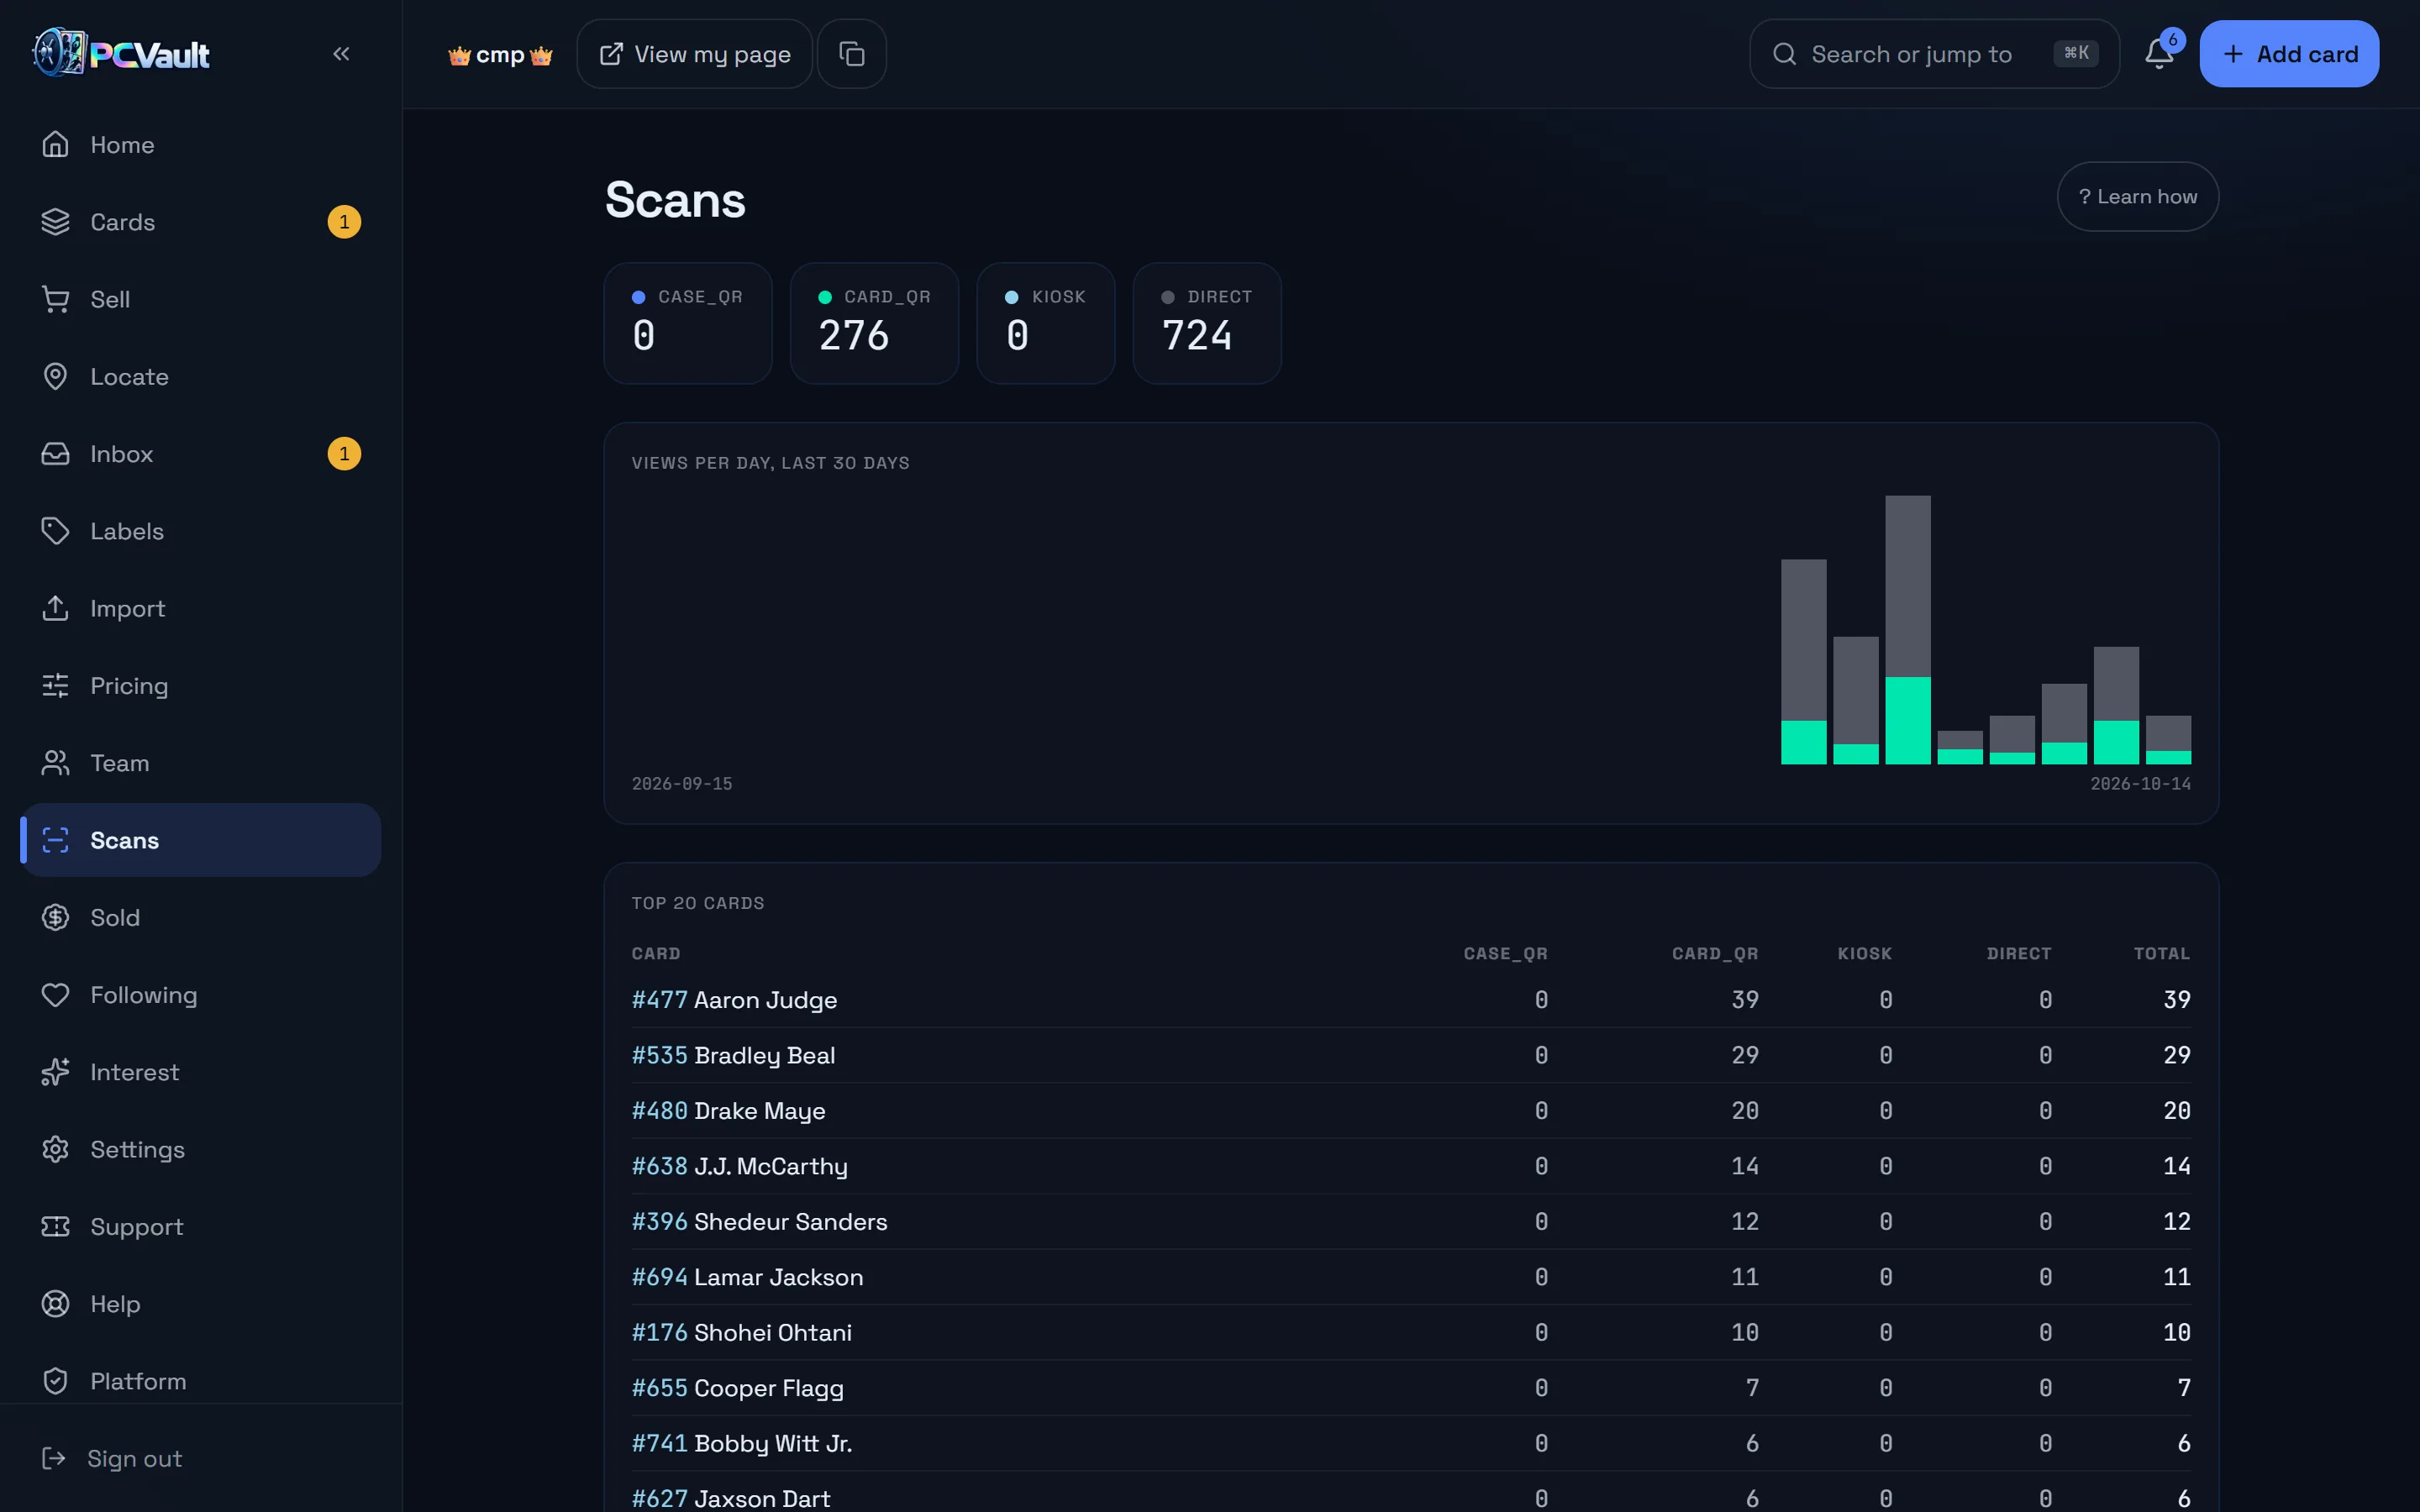
Task: Select the CARD_QR stat card
Action: point(874,323)
